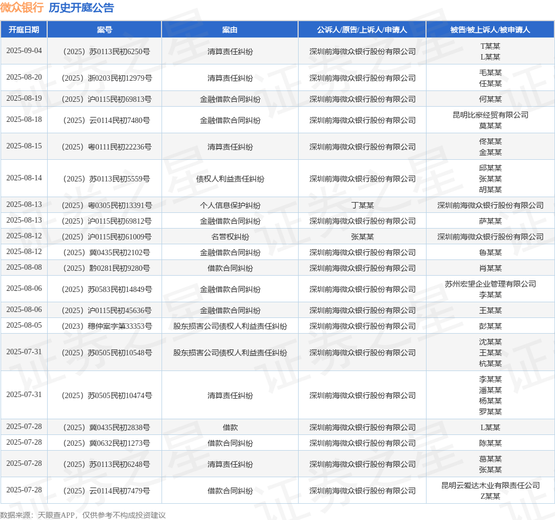Click defendant 潘某某
The width and height of the screenshot is (555, 520).
coord(490,390)
